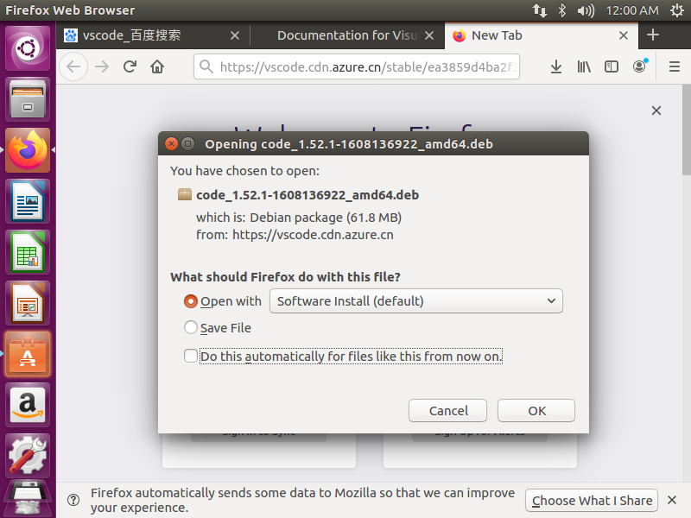Close the vscode_百度搜索 tab
The width and height of the screenshot is (691, 518).
(x=235, y=35)
